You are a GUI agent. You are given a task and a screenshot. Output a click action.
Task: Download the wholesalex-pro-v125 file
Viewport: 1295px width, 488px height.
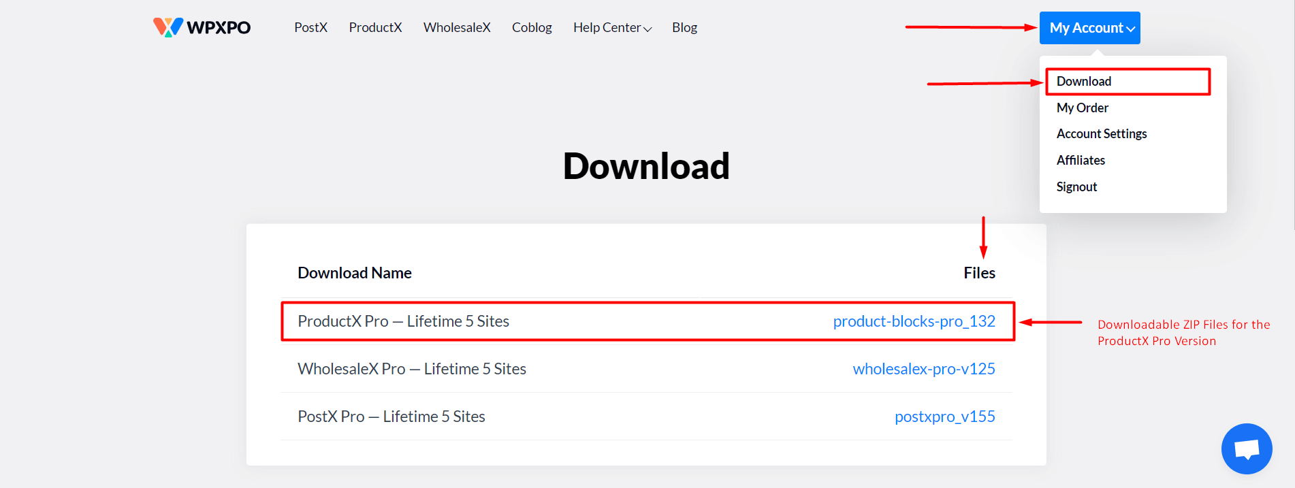(924, 369)
